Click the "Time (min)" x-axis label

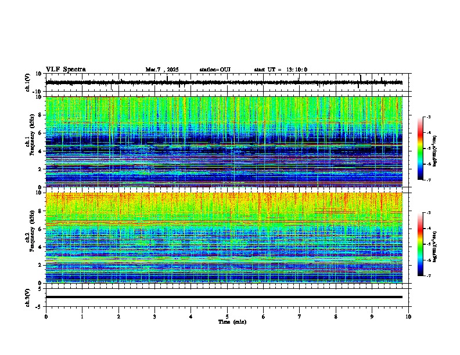point(232,322)
